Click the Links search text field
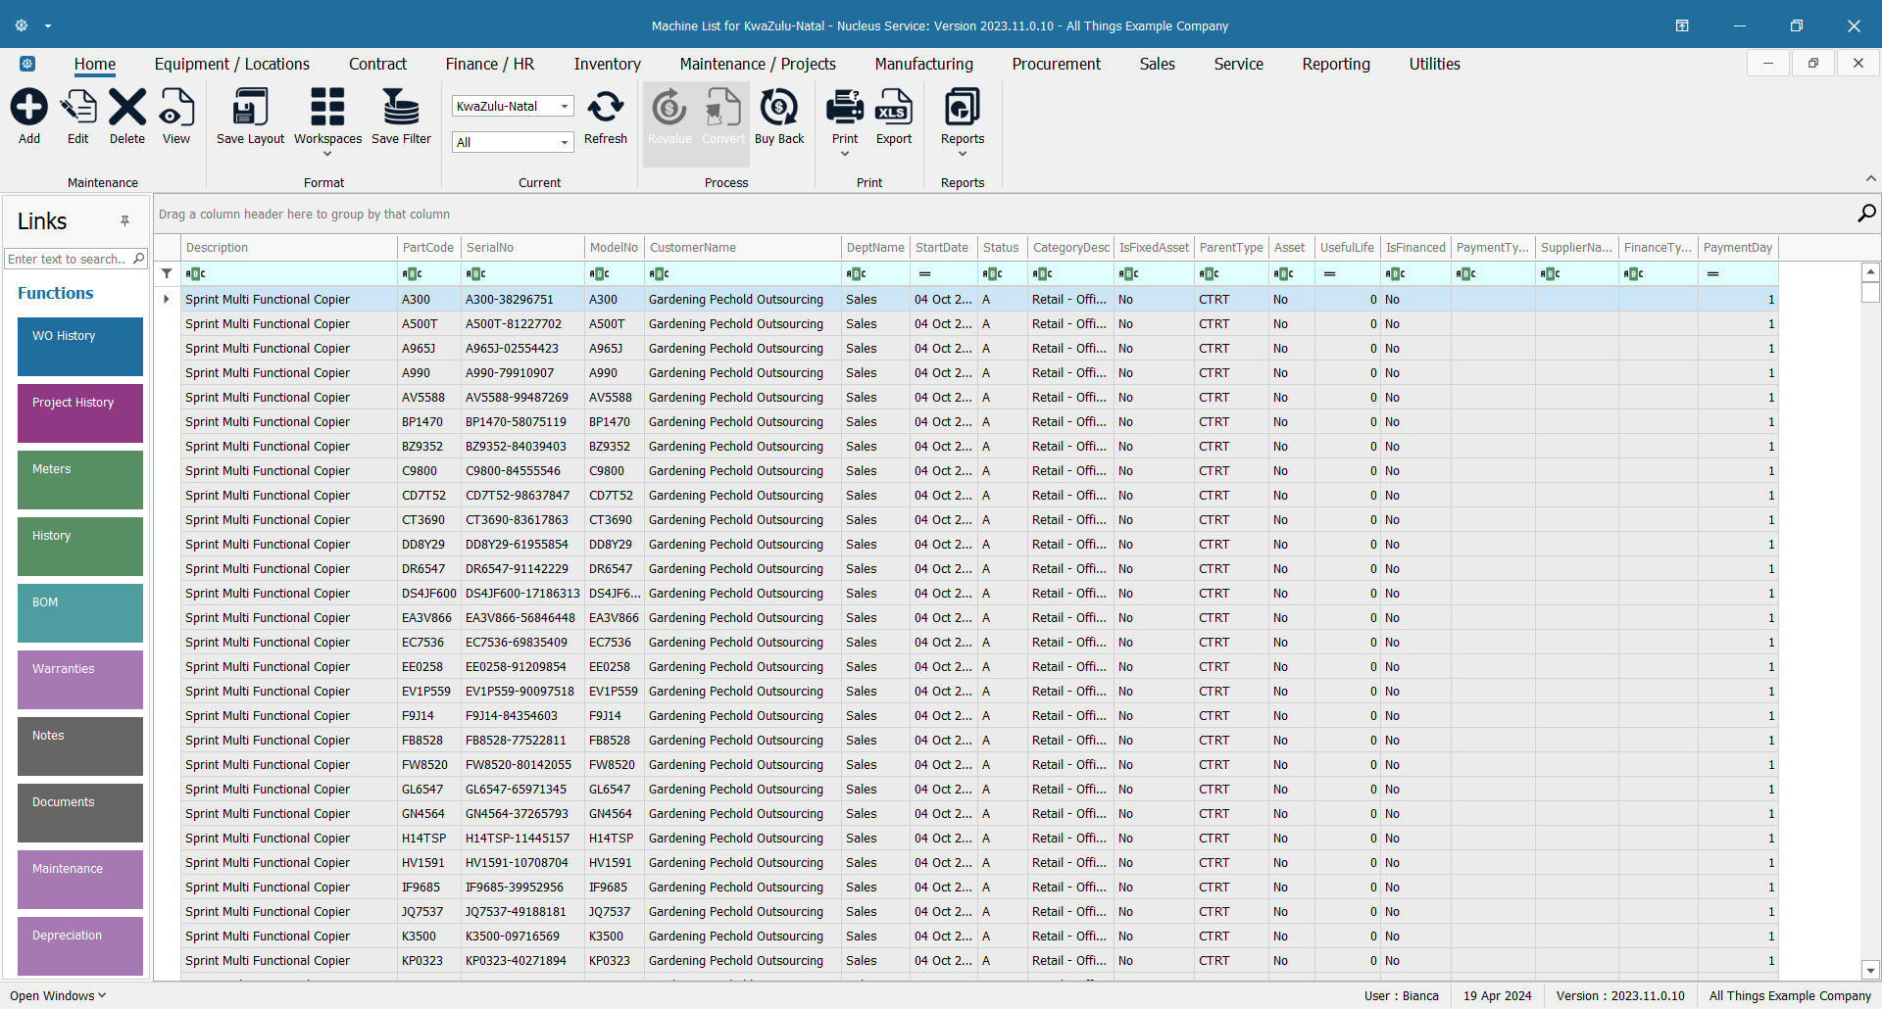The width and height of the screenshot is (1882, 1009). [67, 260]
